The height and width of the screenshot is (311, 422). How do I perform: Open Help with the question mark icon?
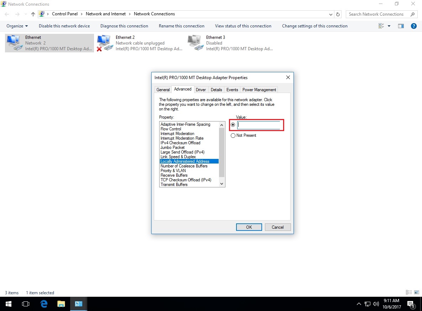point(414,26)
